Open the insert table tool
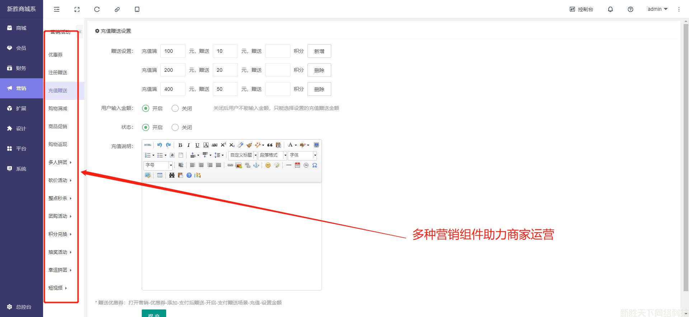 (160, 175)
